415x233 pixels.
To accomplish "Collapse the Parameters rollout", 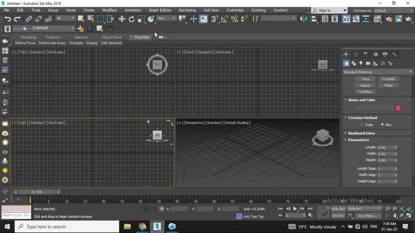I will click(x=359, y=140).
